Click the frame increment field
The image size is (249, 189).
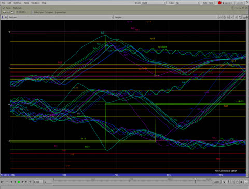(x=48, y=182)
